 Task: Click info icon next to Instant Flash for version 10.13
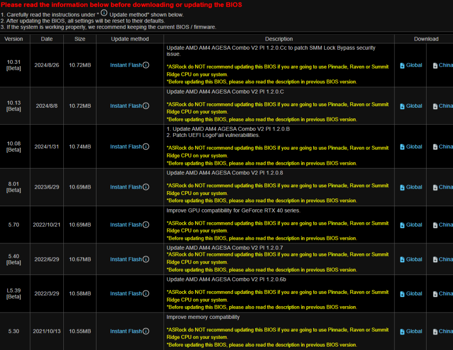click(x=146, y=106)
